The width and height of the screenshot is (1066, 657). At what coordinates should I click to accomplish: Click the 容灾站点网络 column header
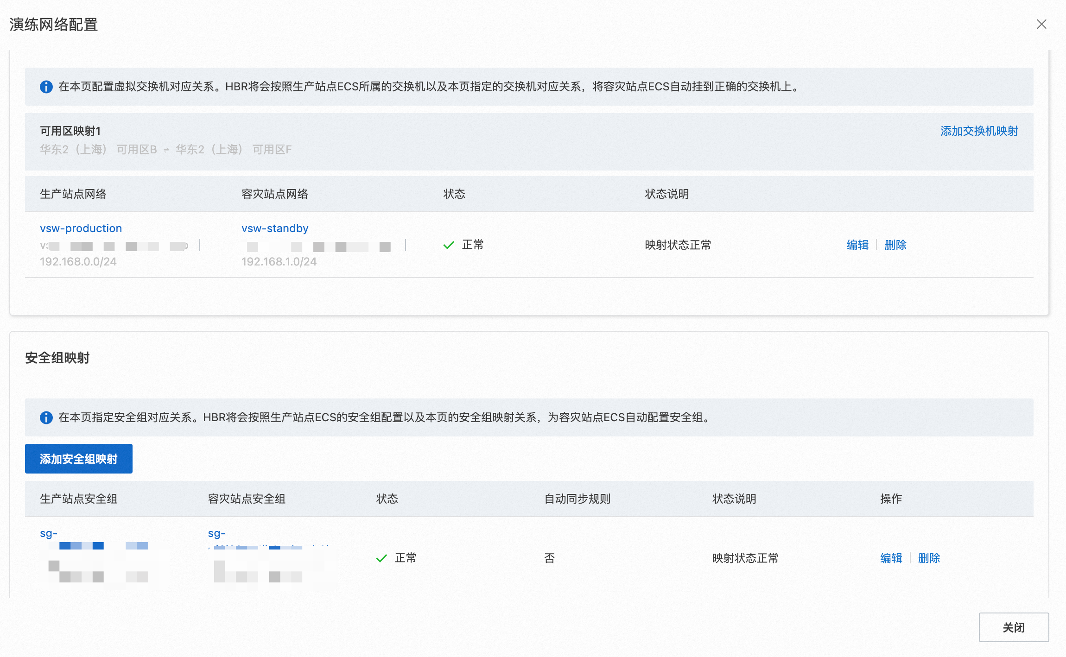click(275, 194)
